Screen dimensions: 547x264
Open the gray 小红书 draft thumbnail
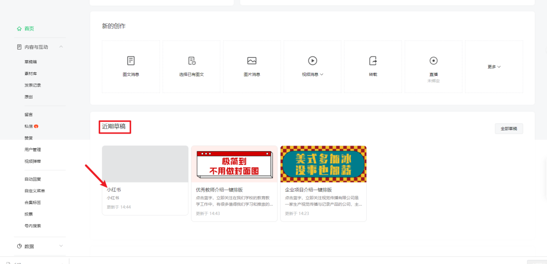(145, 164)
